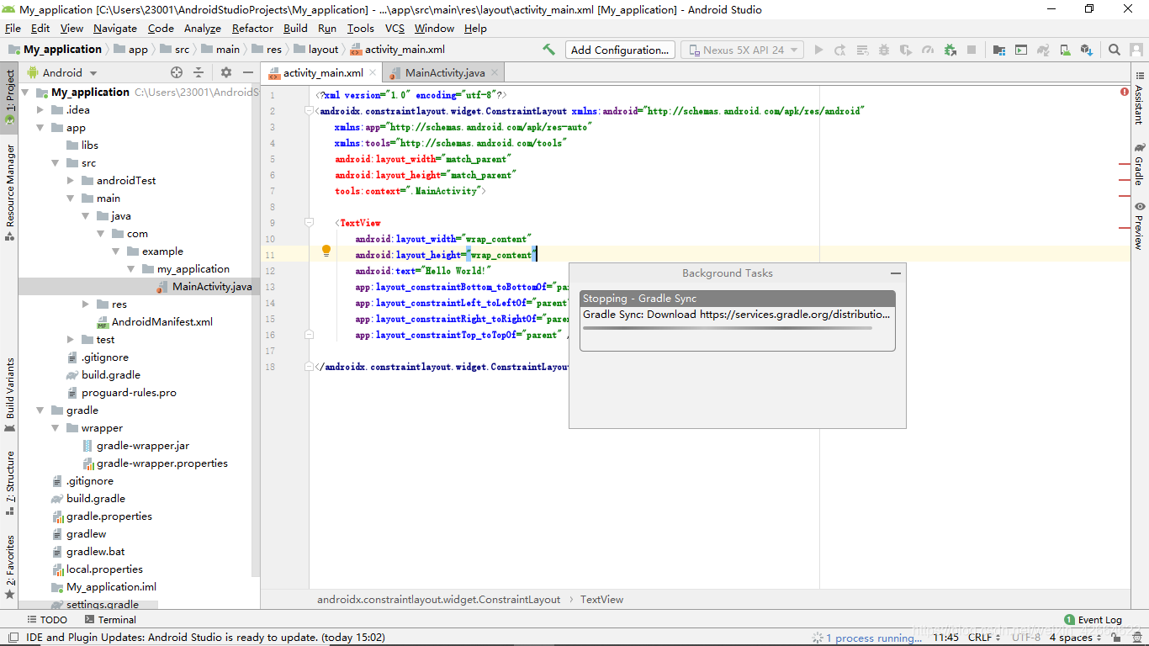Viewport: 1149px width, 646px height.
Task: Switch to MainActivity.java editor tab
Action: (x=444, y=73)
